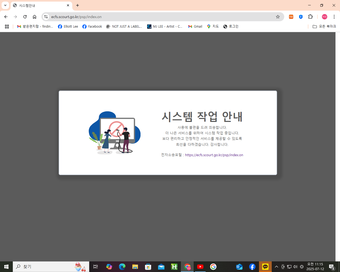Open site information via the tune icon
This screenshot has width=340, height=272.
point(46,16)
